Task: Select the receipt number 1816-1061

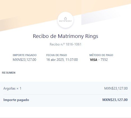Action: click(x=73, y=44)
